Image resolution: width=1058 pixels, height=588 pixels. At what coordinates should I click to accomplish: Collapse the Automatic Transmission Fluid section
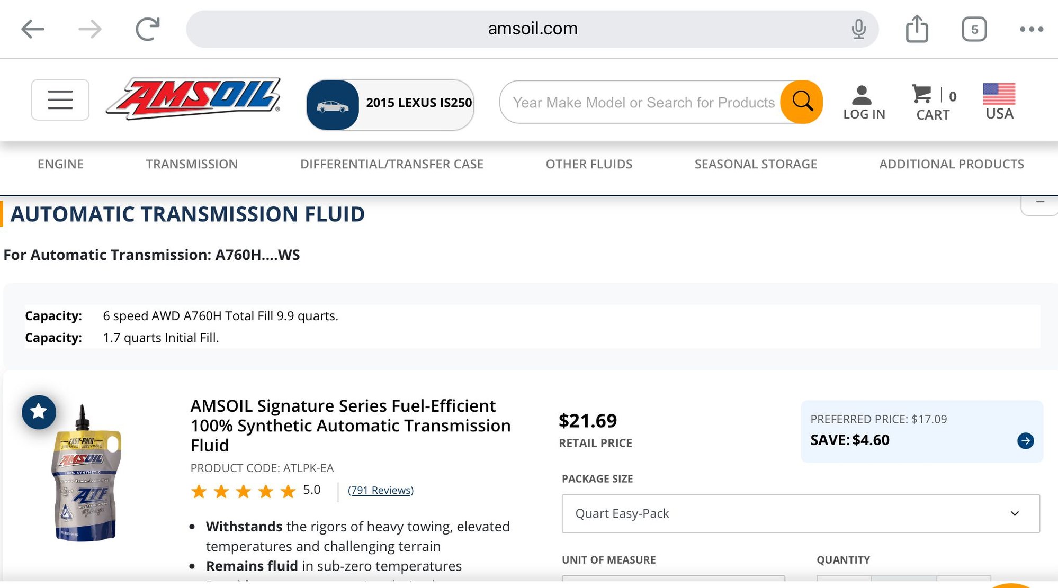(x=1039, y=203)
